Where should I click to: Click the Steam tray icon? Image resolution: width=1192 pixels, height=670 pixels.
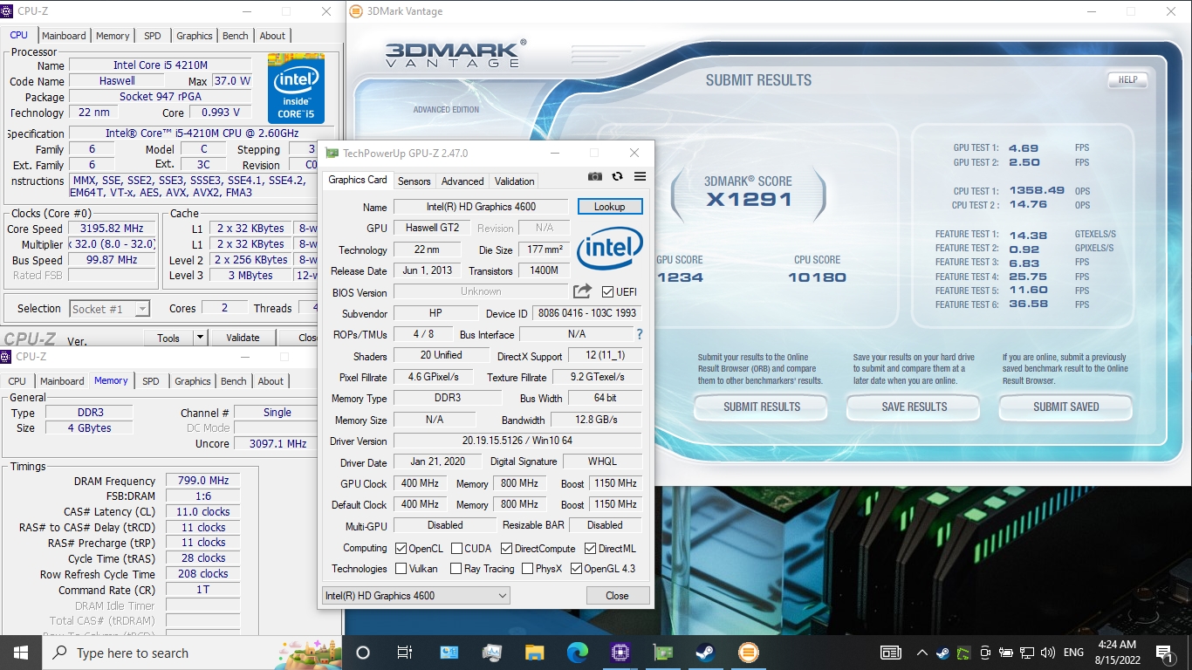942,653
